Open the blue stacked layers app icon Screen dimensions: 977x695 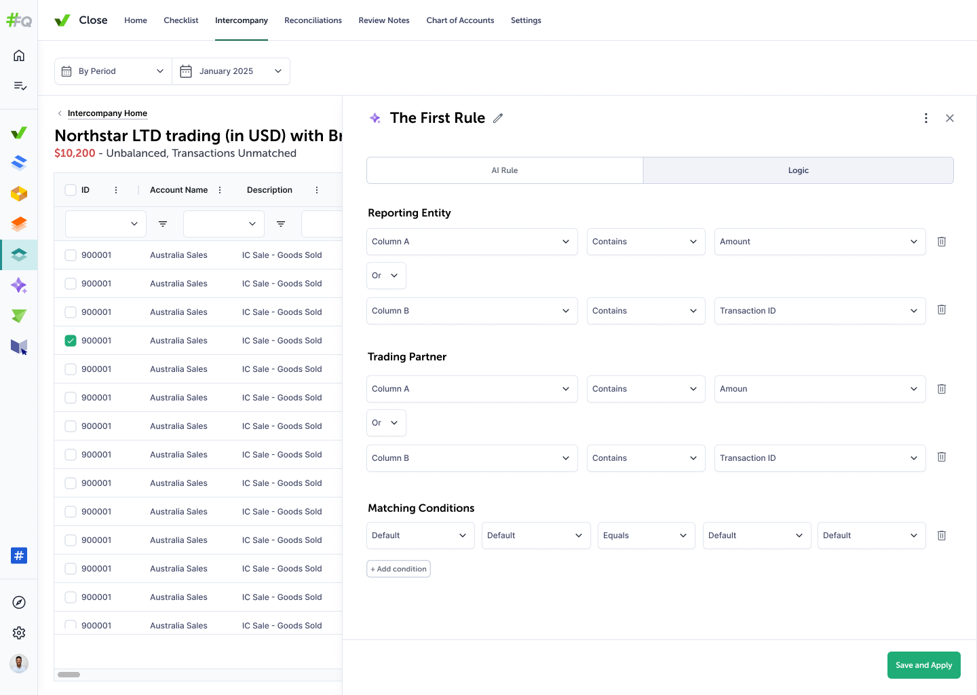pyautogui.click(x=19, y=162)
